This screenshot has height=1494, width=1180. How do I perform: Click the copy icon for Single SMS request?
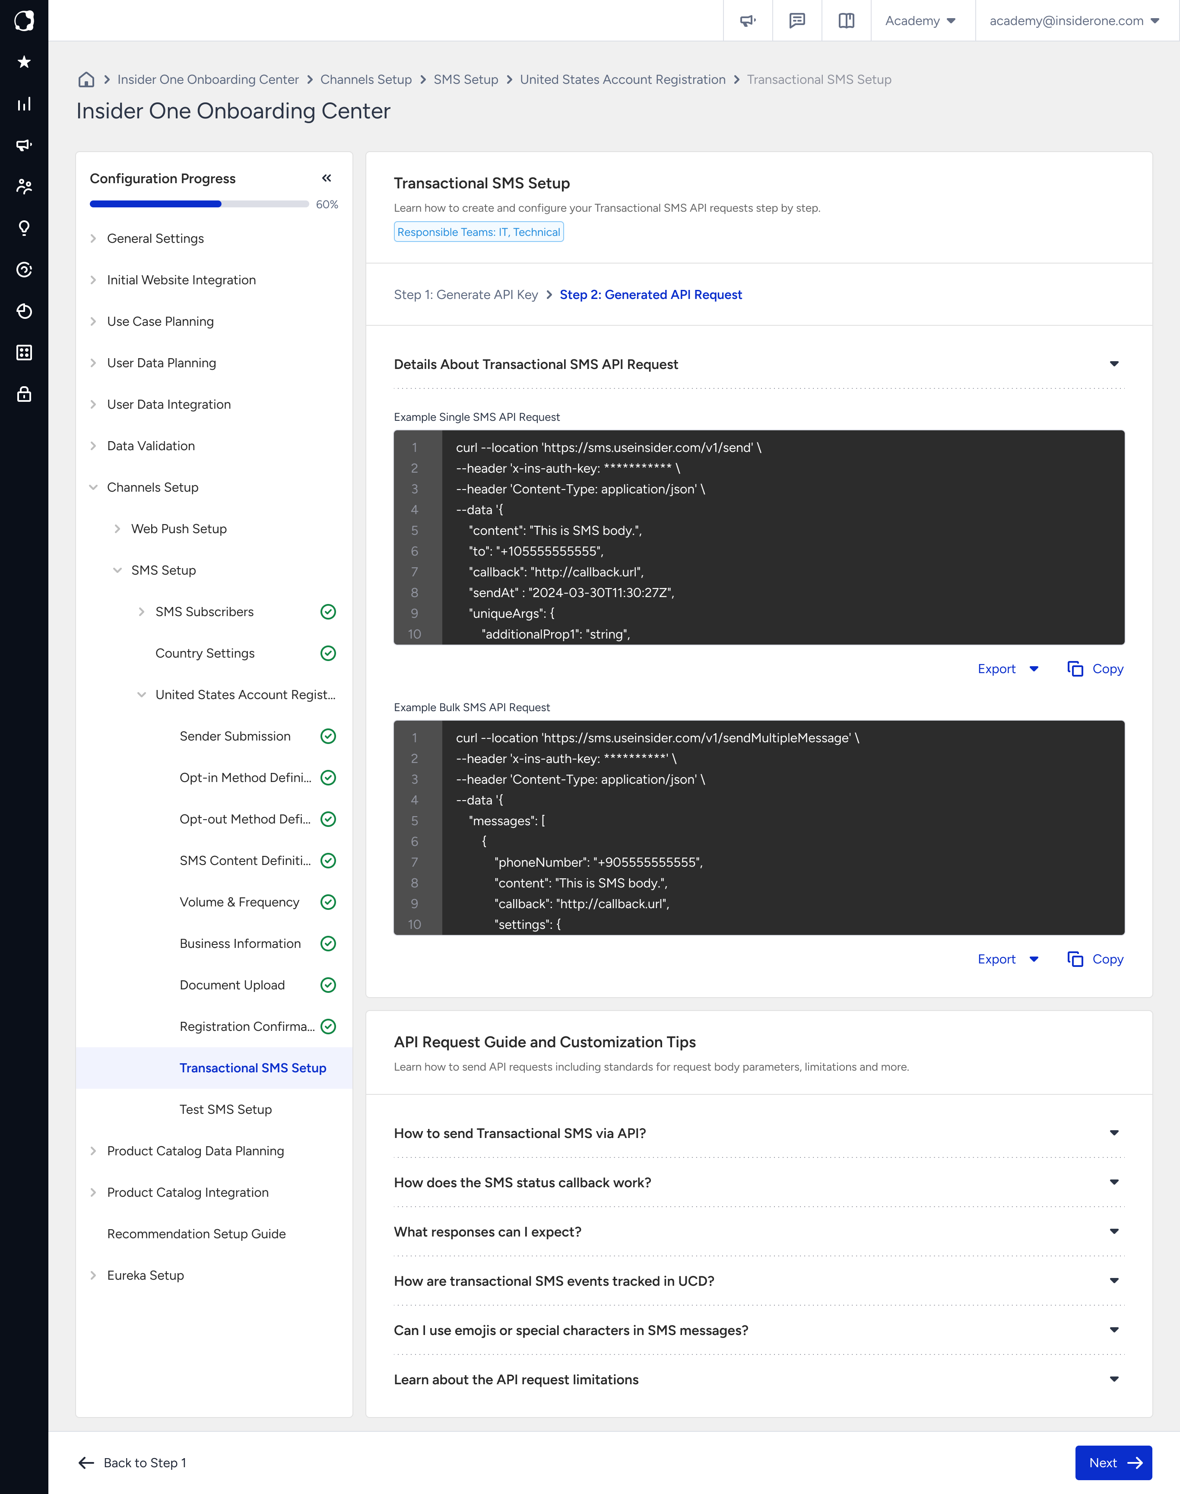1075,669
